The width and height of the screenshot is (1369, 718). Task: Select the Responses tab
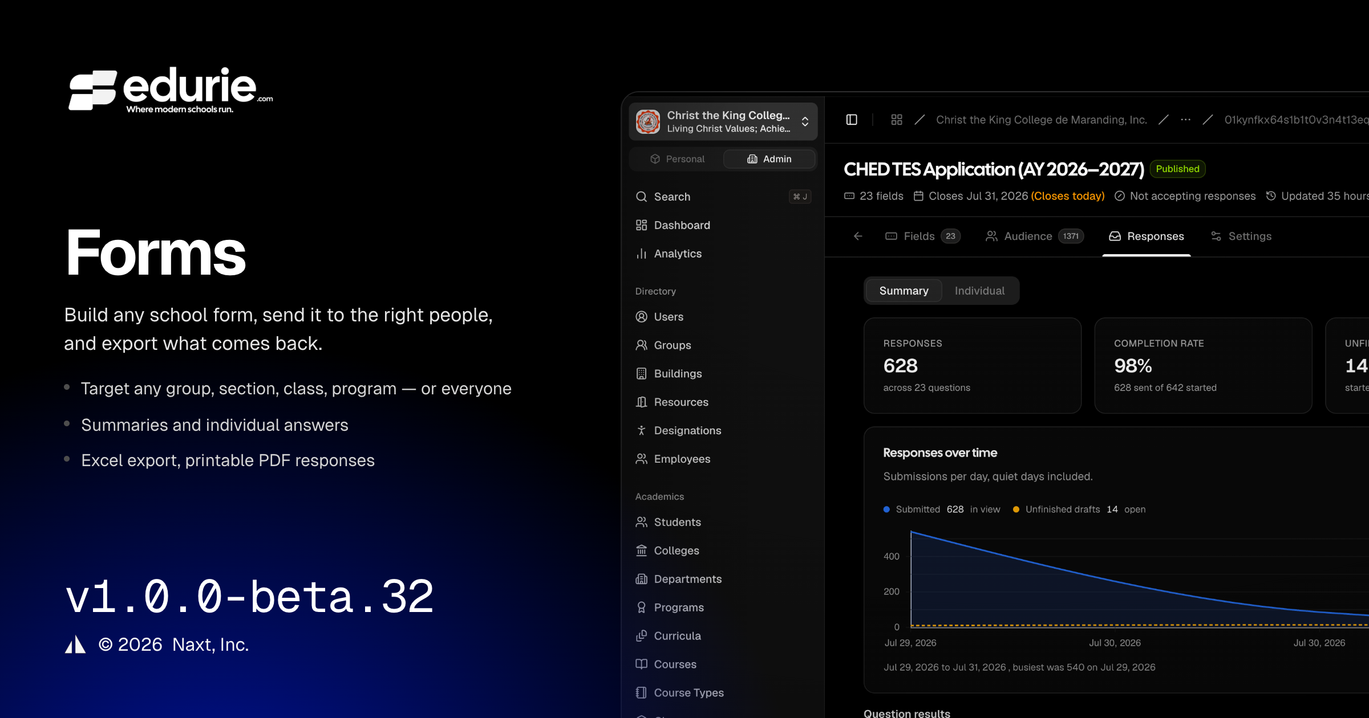pyautogui.click(x=1147, y=236)
